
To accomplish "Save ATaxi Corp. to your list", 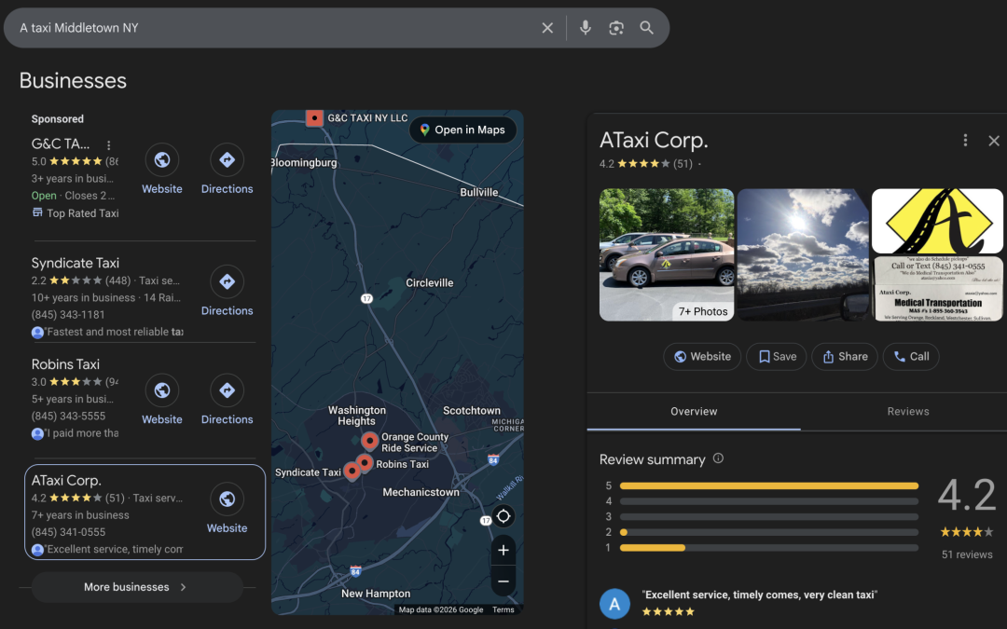I will click(x=777, y=356).
